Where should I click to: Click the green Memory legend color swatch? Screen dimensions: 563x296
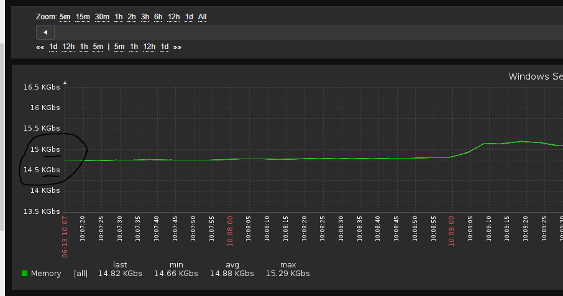[x=25, y=274]
